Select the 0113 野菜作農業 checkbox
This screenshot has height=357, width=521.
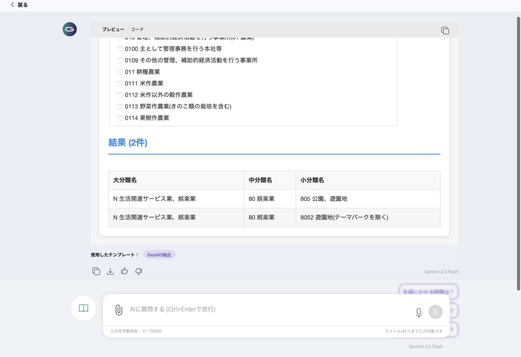(x=120, y=106)
